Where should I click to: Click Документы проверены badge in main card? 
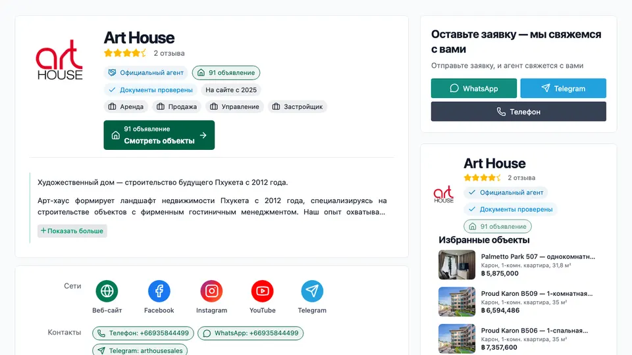tap(150, 90)
